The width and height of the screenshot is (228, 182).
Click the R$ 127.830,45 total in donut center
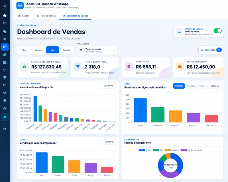(x=170, y=165)
